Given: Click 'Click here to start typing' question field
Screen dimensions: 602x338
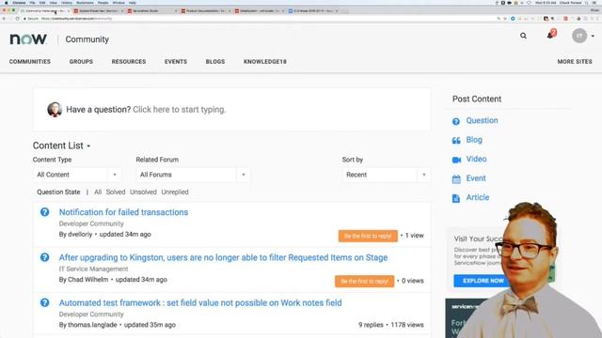Looking at the screenshot, I should (180, 110).
